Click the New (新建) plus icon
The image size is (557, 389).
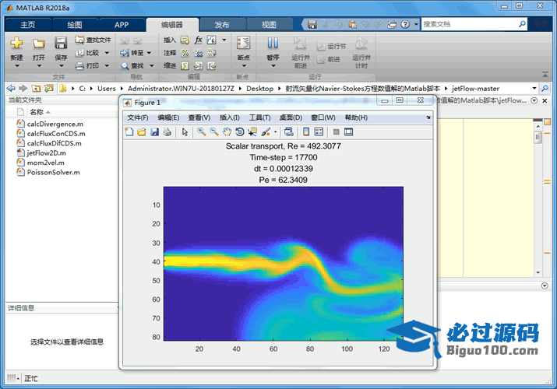click(x=16, y=43)
